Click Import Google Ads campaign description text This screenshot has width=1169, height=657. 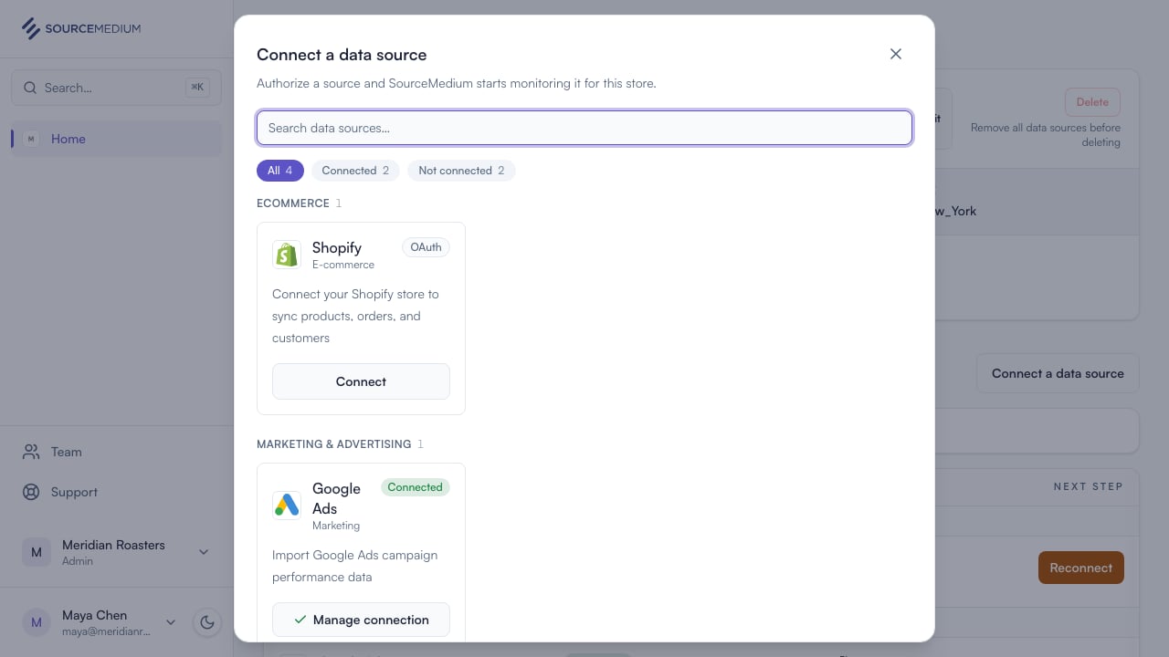354,566
